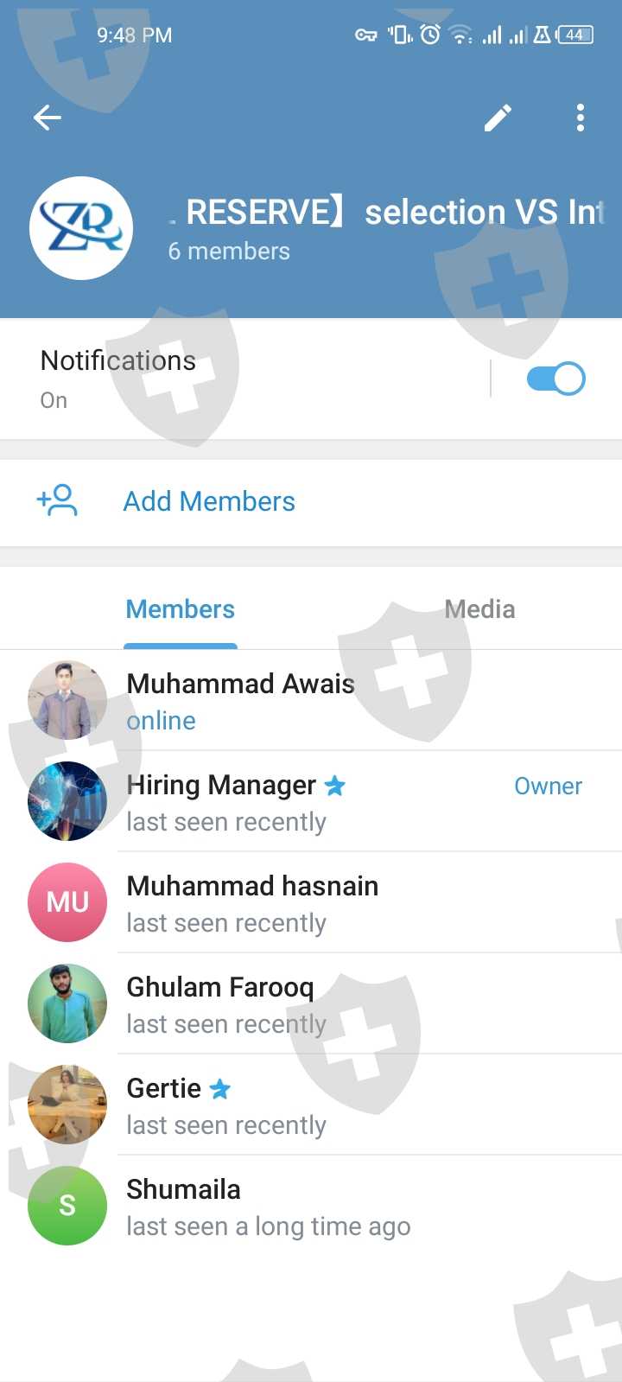
Task: Tap the add person icon
Action: click(x=57, y=500)
